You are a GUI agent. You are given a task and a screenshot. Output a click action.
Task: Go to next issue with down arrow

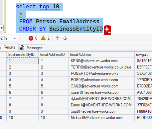coord(65,38)
